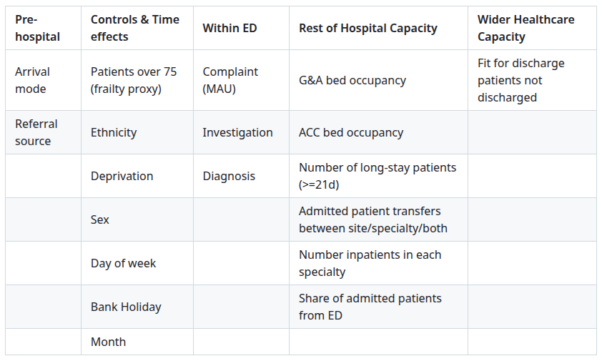Select the Within ED column header
Screen dimensions: 602x361
click(x=230, y=28)
